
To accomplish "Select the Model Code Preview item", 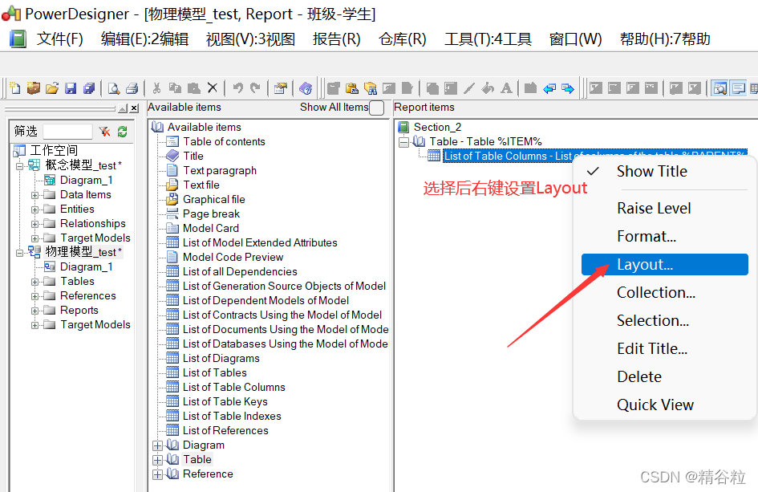I will pos(233,258).
